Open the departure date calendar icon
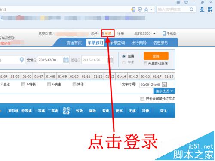The width and height of the screenshot is (215, 161). pyautogui.click(x=66, y=60)
